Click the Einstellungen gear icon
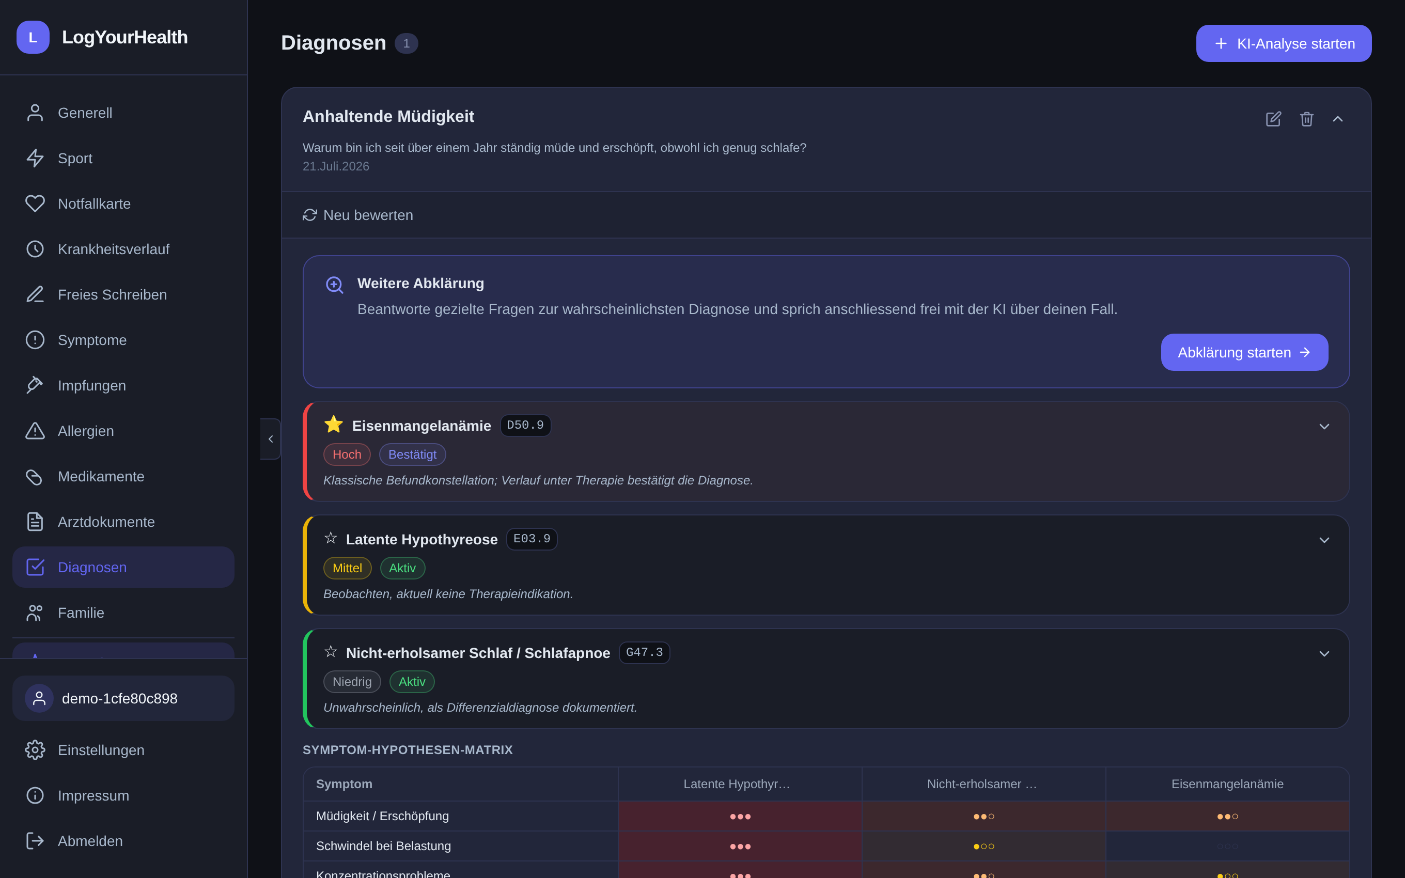Viewport: 1405px width, 878px height. coord(35,750)
